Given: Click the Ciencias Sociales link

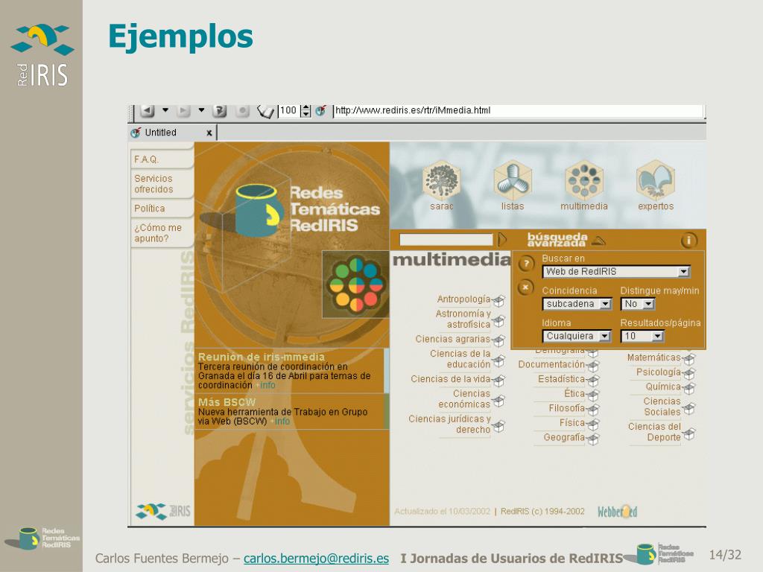Looking at the screenshot, I should 662,407.
